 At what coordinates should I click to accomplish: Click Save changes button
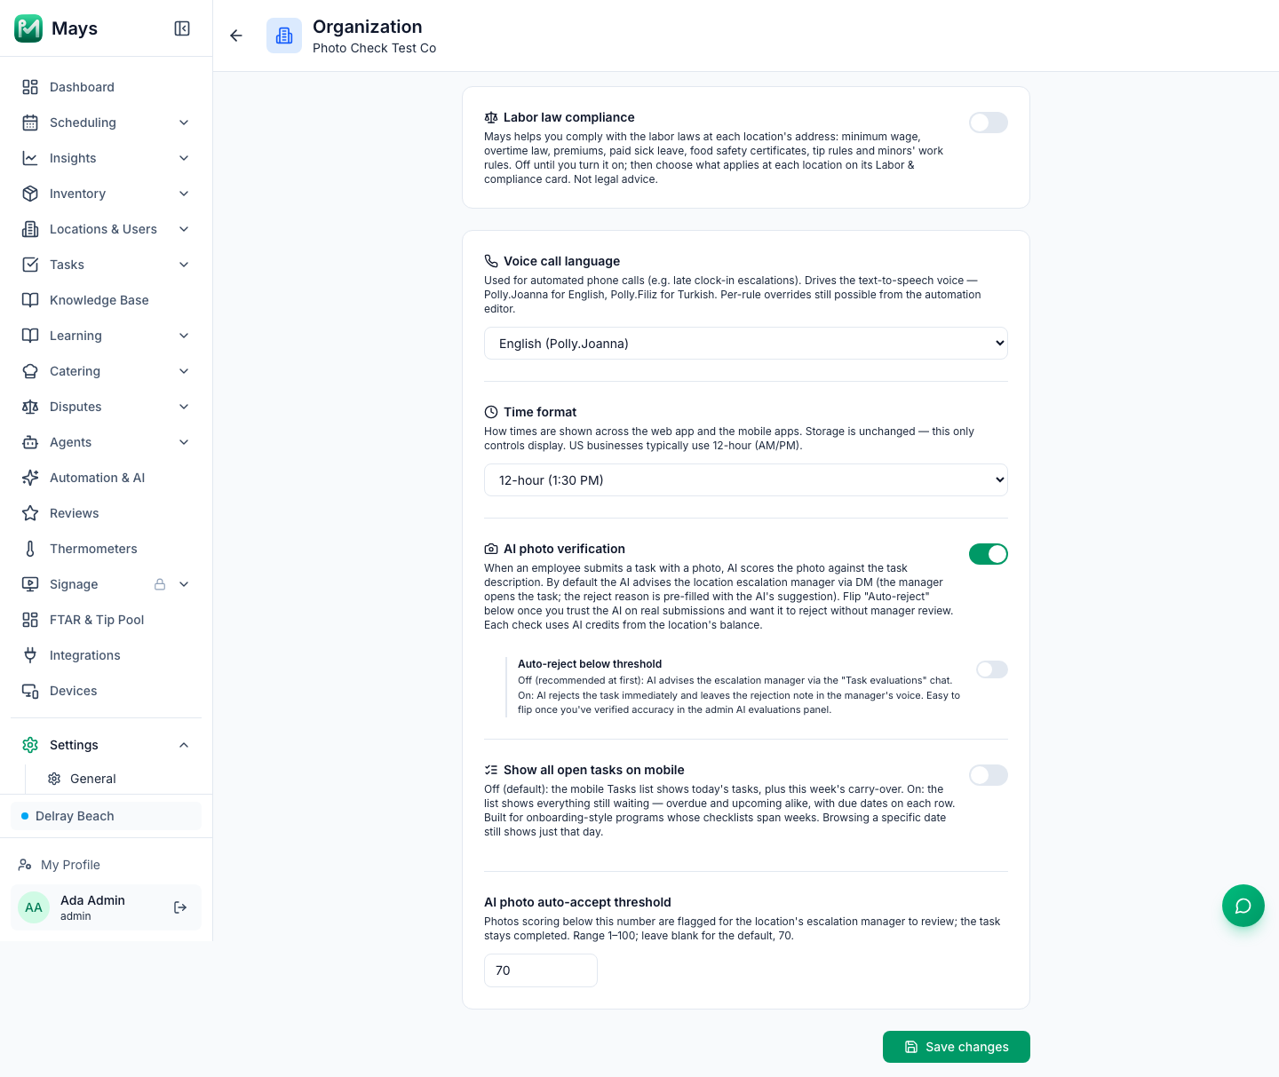pyautogui.click(x=957, y=1047)
